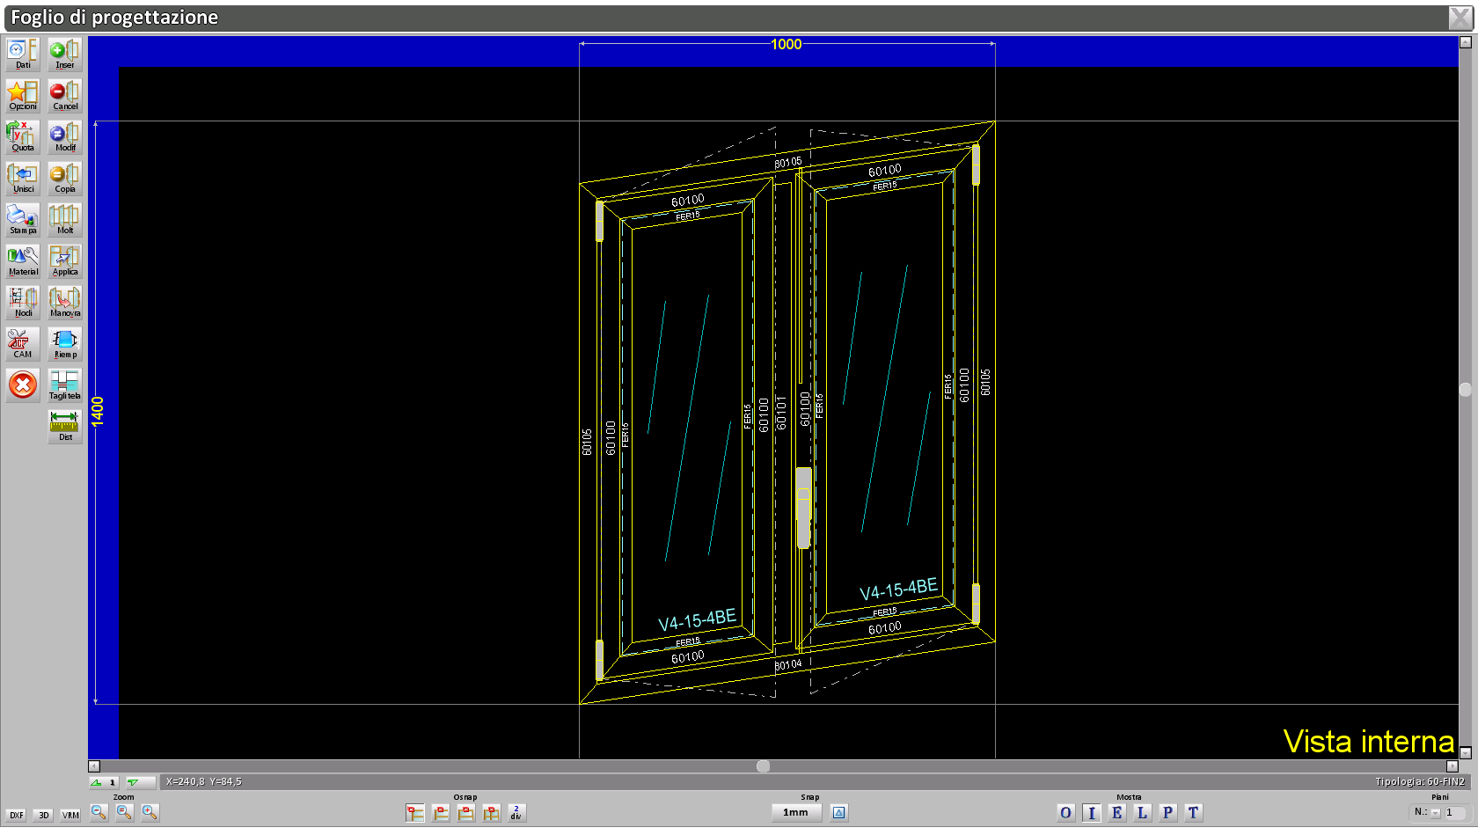Click the 60101 central profile label

pos(781,414)
